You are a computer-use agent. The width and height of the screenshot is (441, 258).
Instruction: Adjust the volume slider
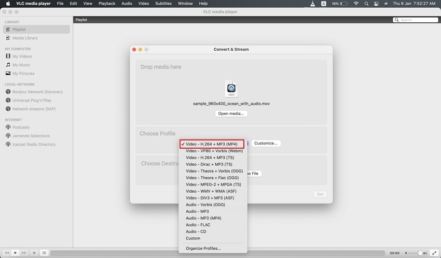[415, 253]
